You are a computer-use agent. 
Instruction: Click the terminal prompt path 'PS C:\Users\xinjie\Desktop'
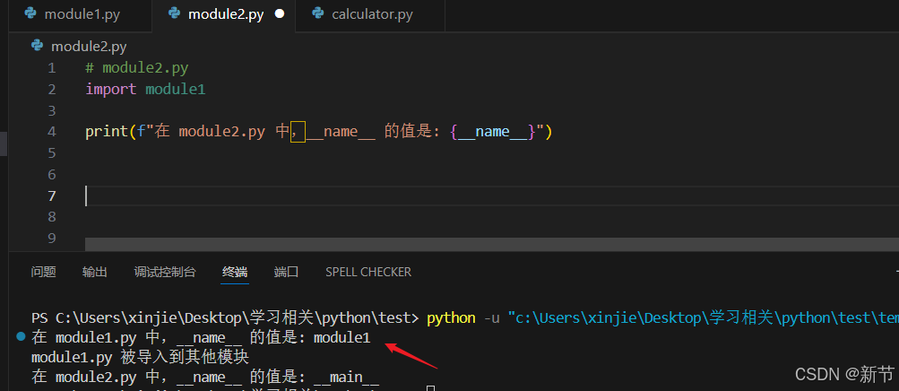140,317
